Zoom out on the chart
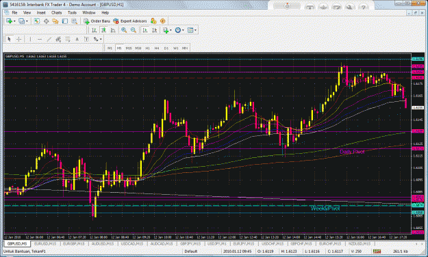Image resolution: width=428 pixels, height=257 pixels. tap(134, 30)
